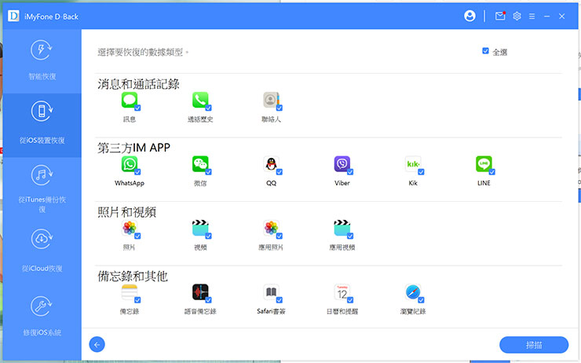Select the 從iTunes備份恢復 tab

[42, 189]
